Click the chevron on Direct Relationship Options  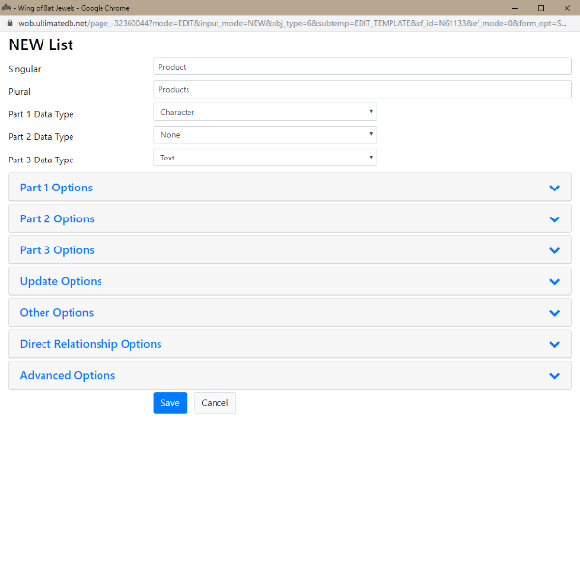[x=555, y=344]
